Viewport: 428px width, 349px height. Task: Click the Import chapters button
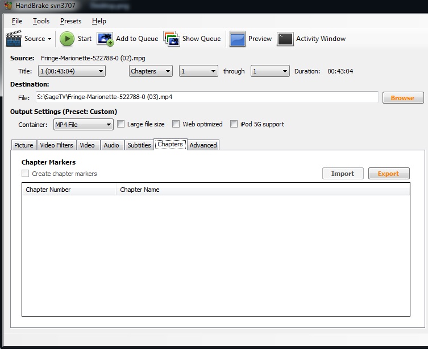coord(343,174)
